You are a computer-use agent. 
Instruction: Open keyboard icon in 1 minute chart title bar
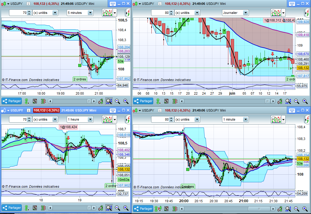click(292, 111)
